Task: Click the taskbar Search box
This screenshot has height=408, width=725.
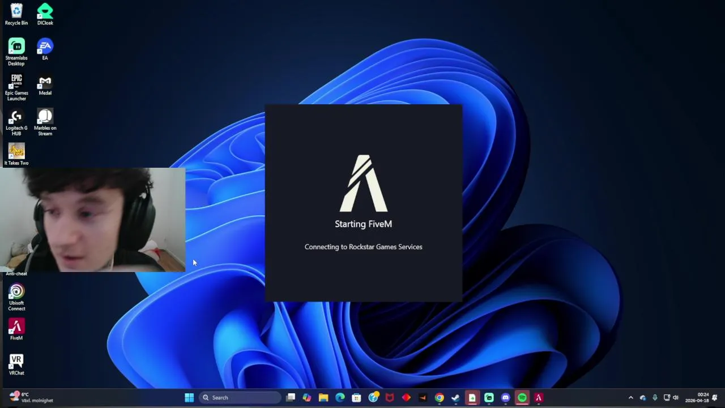Action: tap(240, 398)
